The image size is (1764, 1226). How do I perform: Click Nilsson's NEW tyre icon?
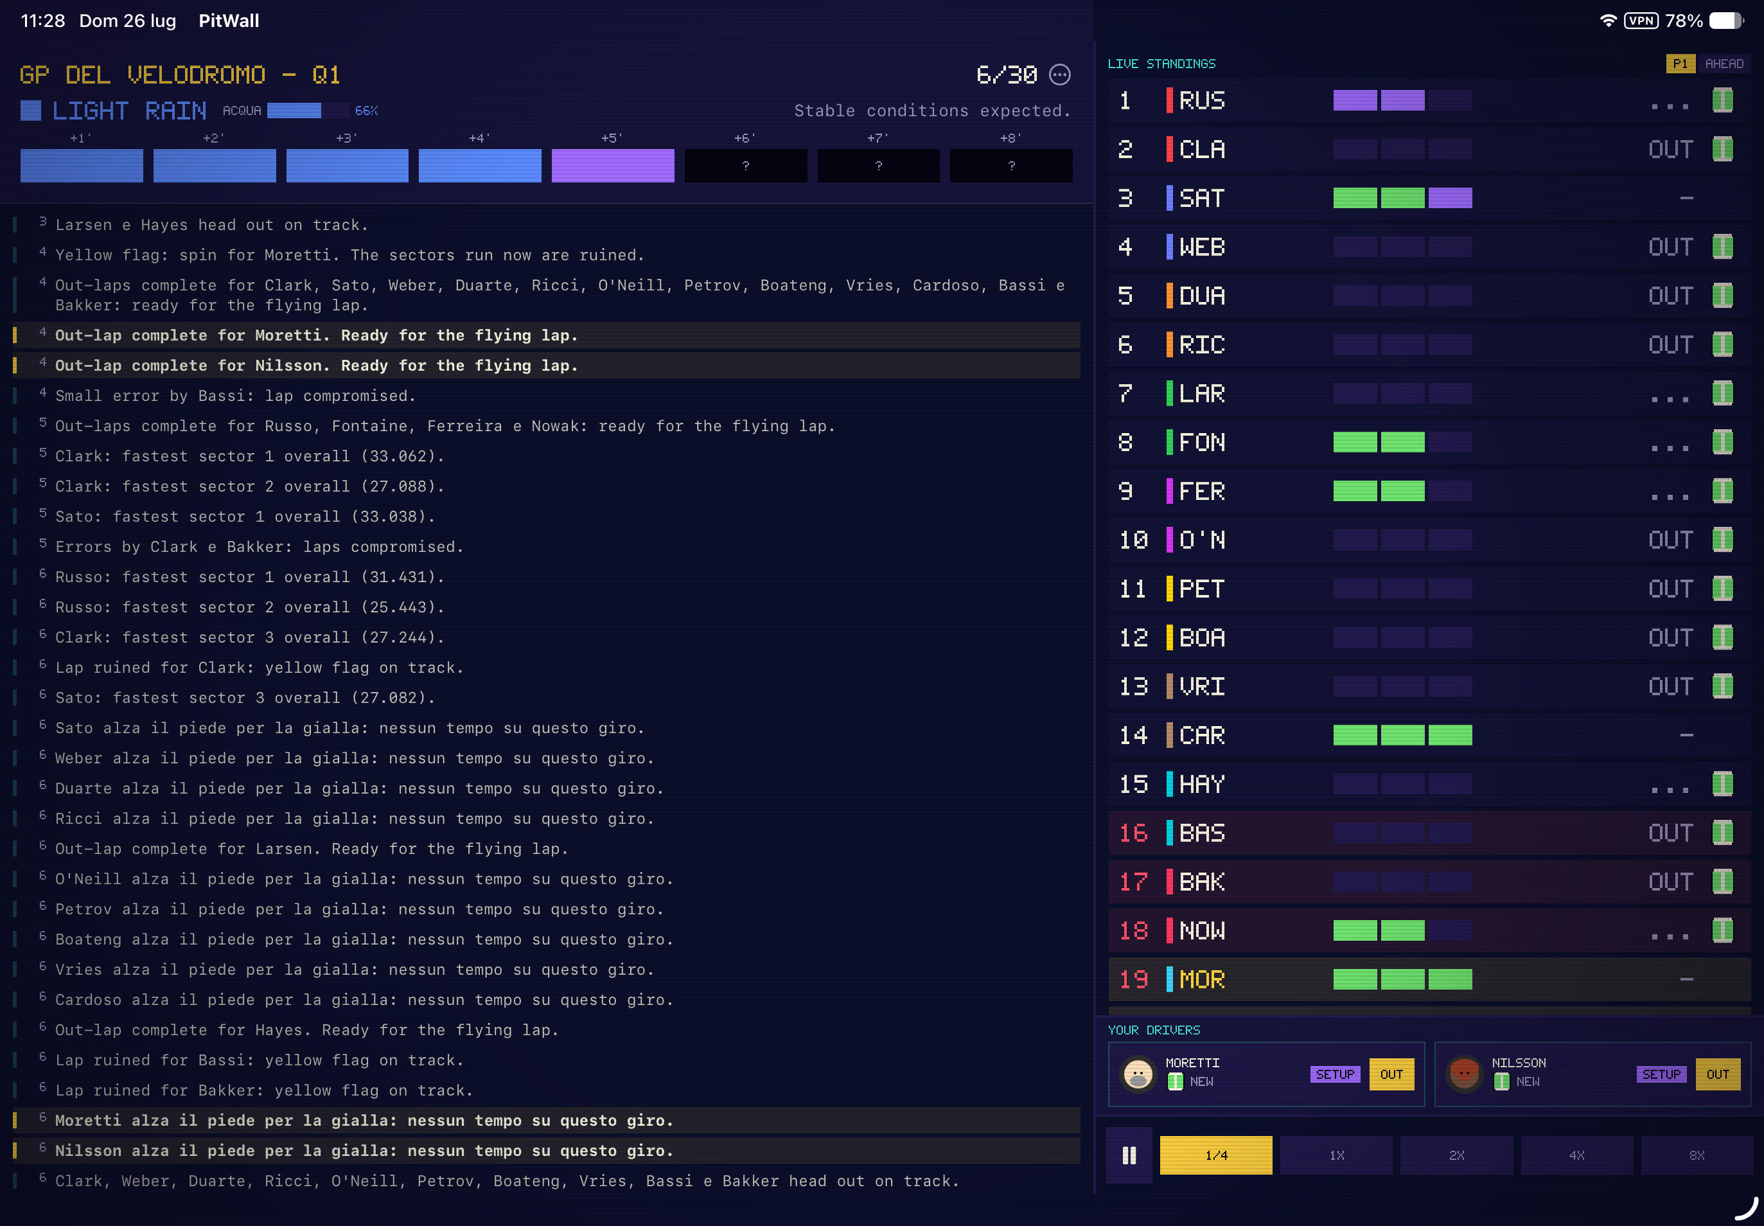pyautogui.click(x=1501, y=1081)
